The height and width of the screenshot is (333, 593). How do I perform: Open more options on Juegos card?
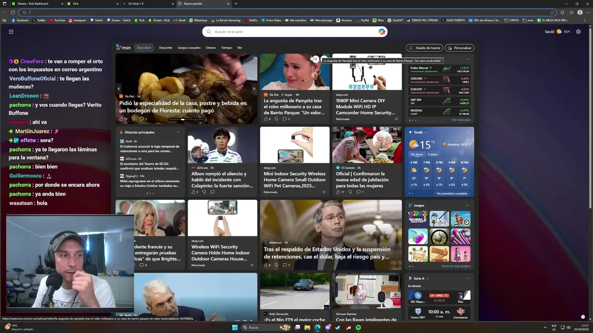pos(467,205)
